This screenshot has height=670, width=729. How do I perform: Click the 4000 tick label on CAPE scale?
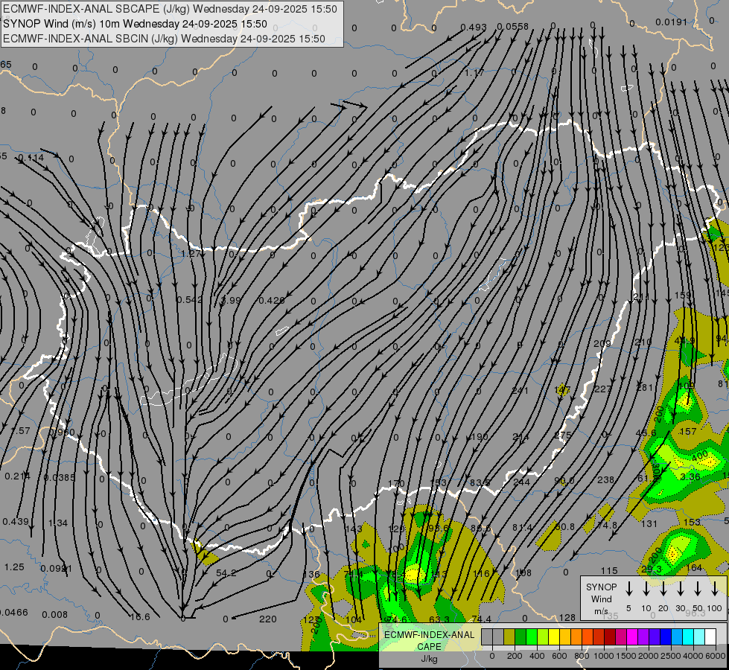pos(693,656)
